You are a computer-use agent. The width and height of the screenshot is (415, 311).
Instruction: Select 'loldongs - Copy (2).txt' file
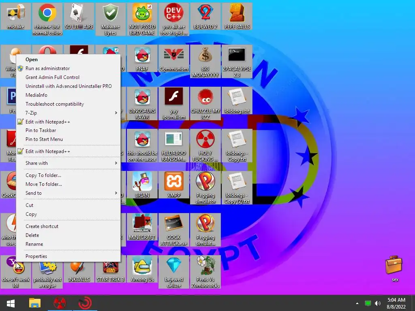coord(237,187)
